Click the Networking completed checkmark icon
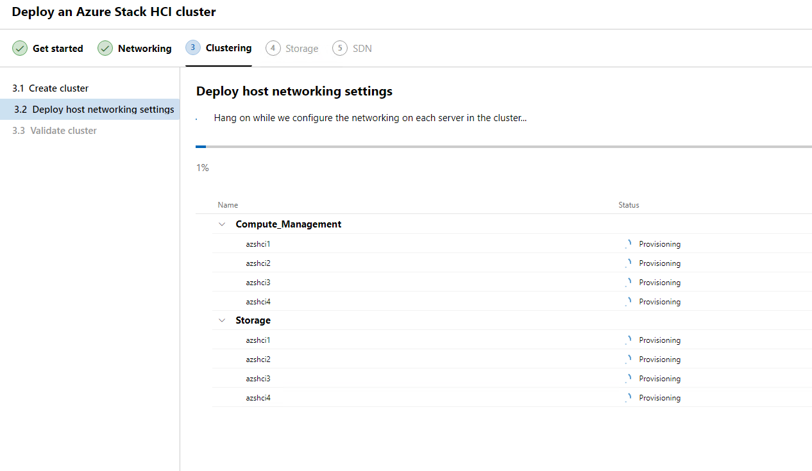This screenshot has width=812, height=471. 105,48
